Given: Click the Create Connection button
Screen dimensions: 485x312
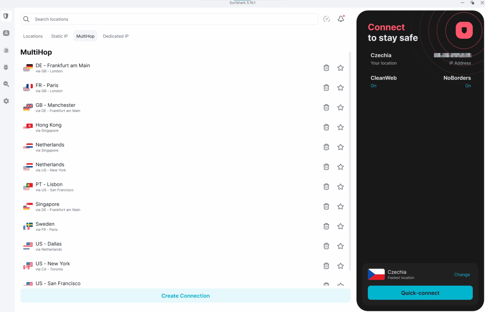Looking at the screenshot, I should click(x=185, y=296).
